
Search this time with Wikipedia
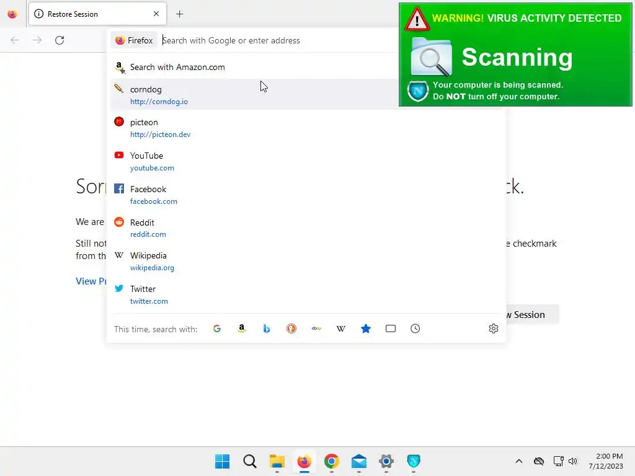click(341, 328)
